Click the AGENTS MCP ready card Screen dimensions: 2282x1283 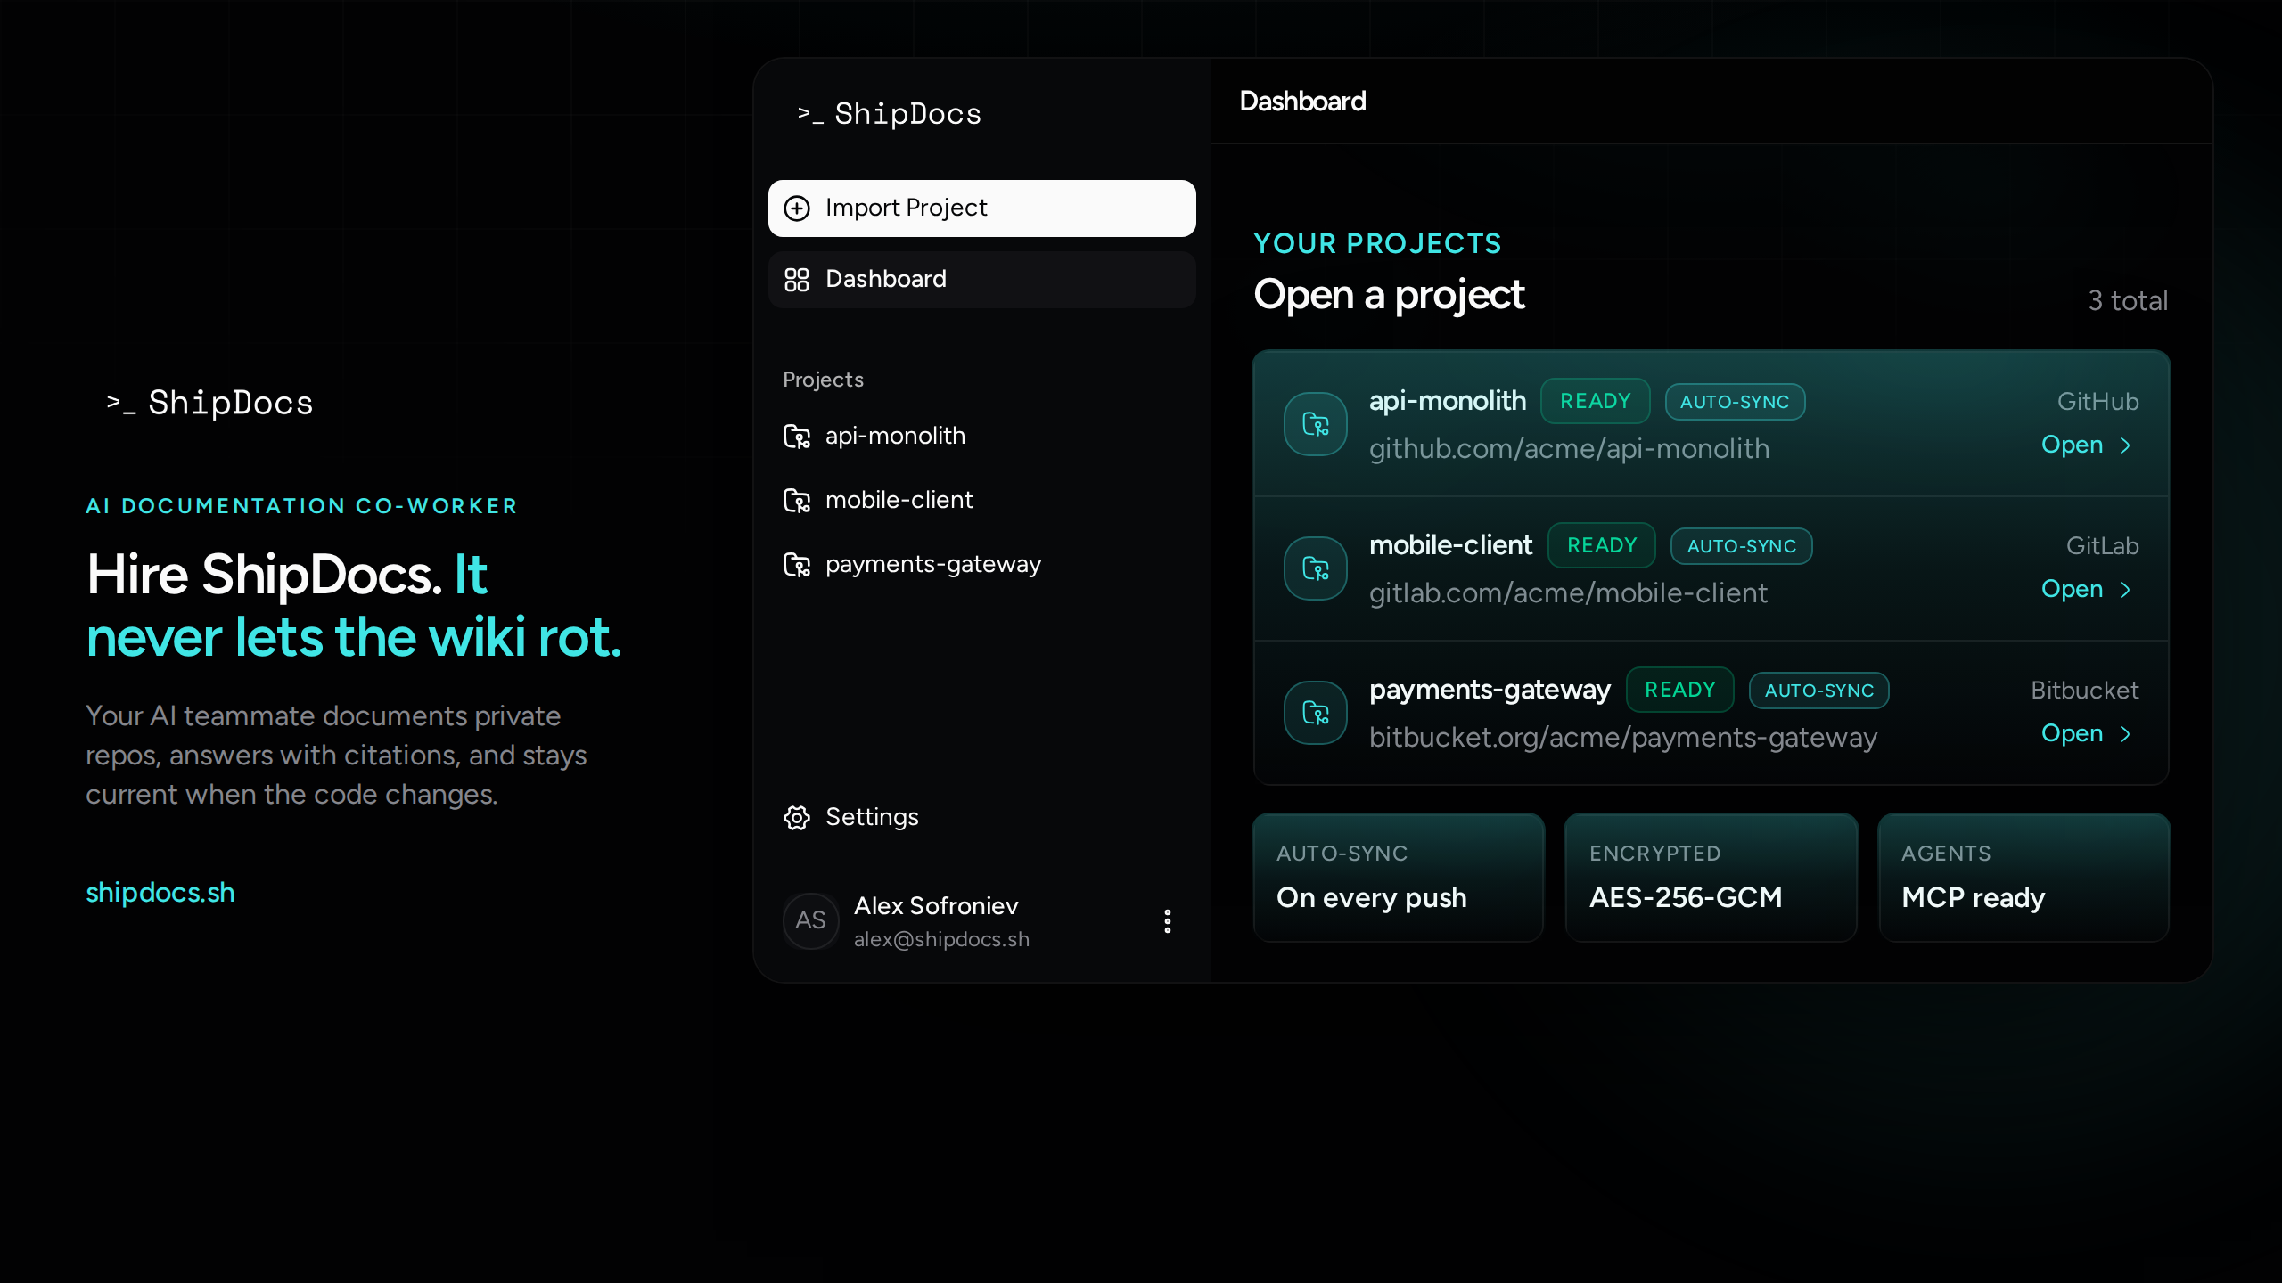point(2023,878)
